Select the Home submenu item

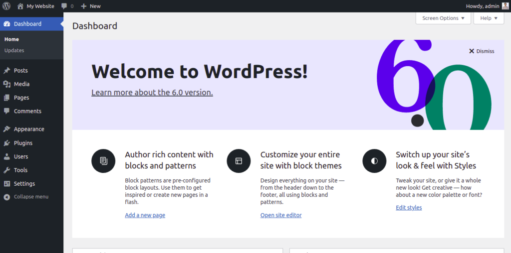pyautogui.click(x=12, y=39)
